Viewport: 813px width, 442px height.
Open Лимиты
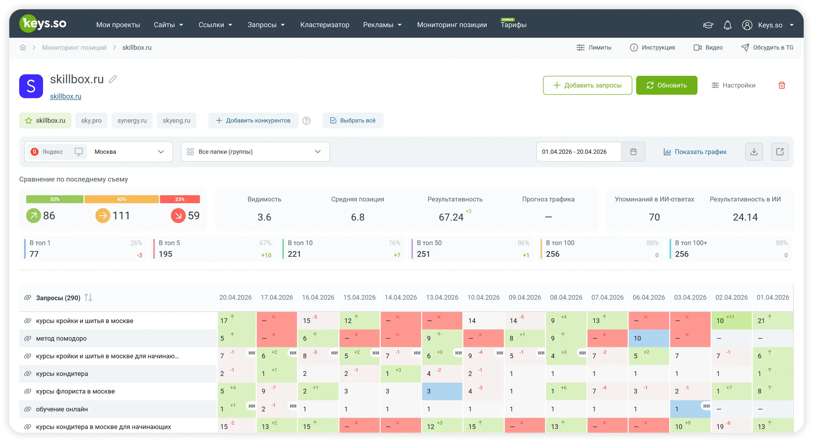(x=594, y=47)
